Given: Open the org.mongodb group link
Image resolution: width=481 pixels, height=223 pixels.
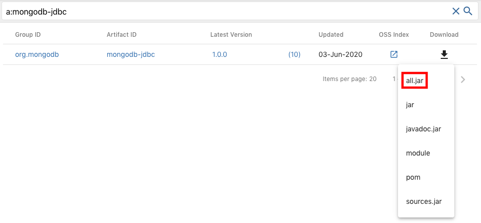Looking at the screenshot, I should tap(37, 54).
